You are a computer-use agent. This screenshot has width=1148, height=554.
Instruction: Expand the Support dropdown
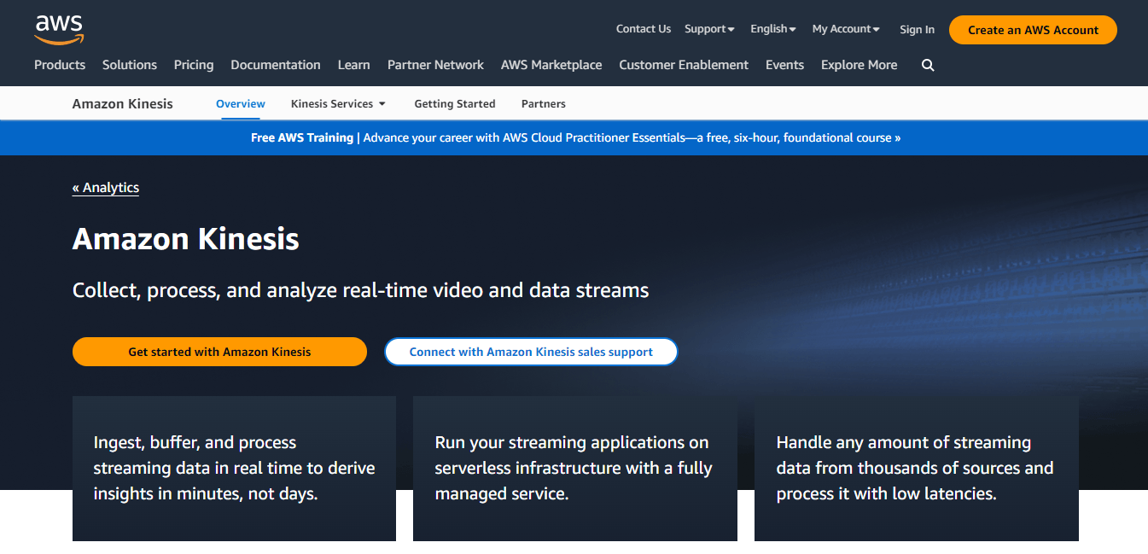coord(708,28)
